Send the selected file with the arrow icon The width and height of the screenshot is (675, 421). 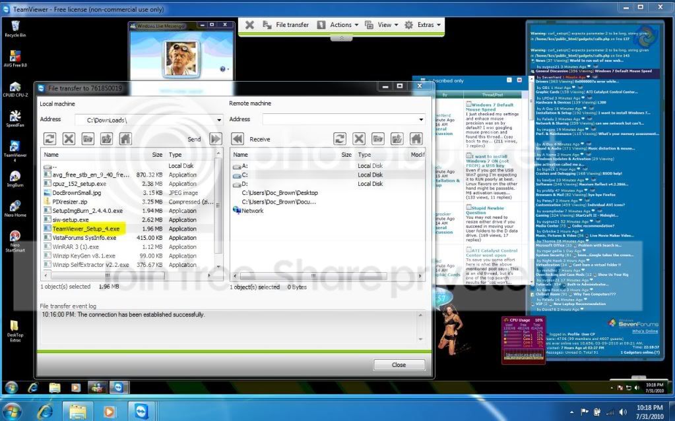click(216, 139)
